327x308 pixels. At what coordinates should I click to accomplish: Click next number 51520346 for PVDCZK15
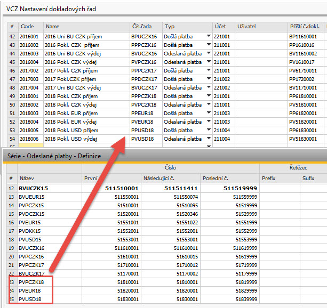[x=171, y=214]
